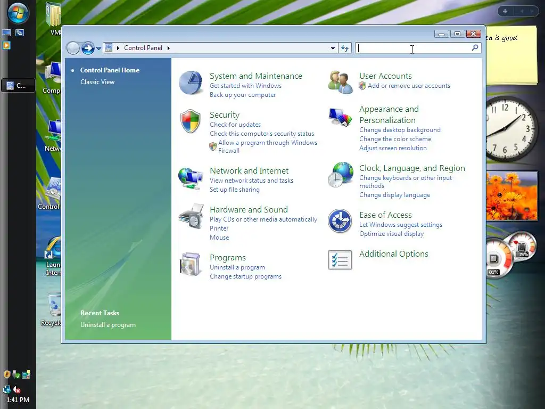Viewport: 545px width, 409px height.
Task: Click Let Windows suggest settings
Action: pyautogui.click(x=400, y=225)
